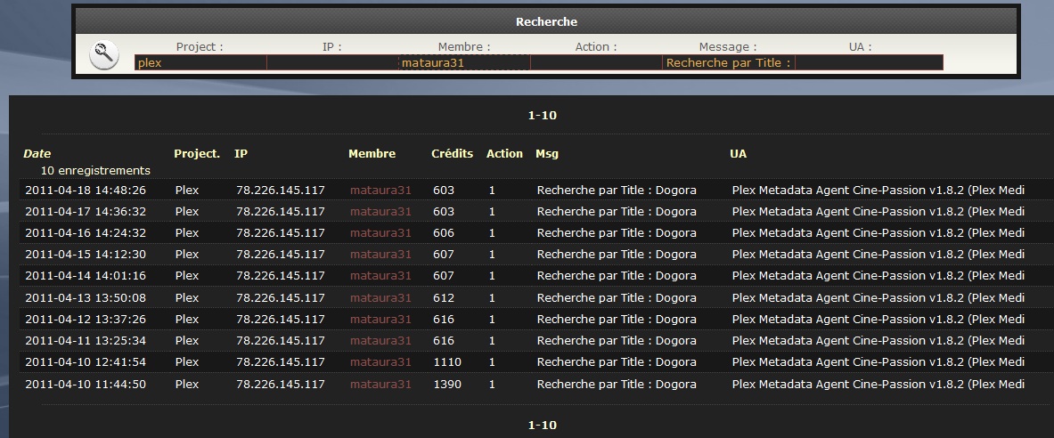Click the credits value 1390

tap(447, 385)
